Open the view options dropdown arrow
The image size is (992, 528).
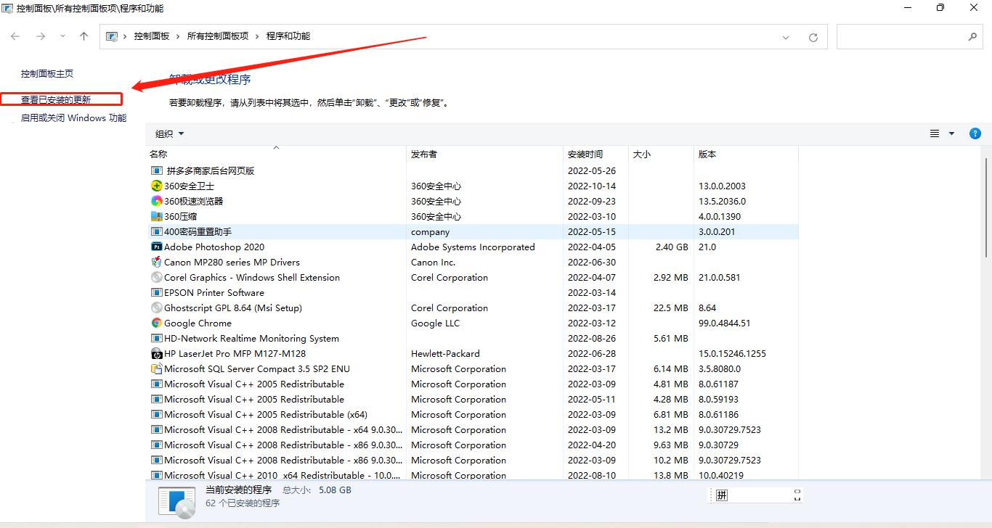click(951, 133)
